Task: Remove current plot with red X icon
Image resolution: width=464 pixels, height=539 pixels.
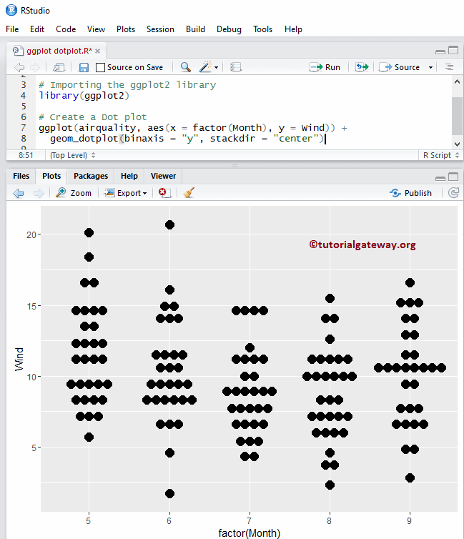Action: (164, 193)
